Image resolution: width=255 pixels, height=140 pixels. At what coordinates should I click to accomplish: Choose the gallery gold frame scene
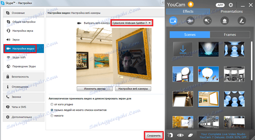(x=209, y=99)
